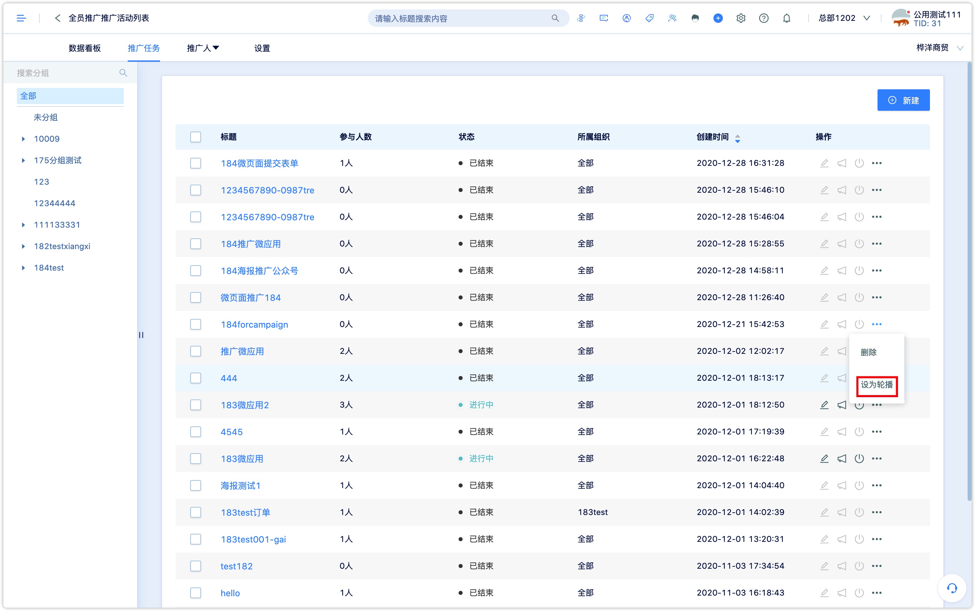This screenshot has width=975, height=611.
Task: Open the 公用测试111 user profile
Action: pos(927,18)
